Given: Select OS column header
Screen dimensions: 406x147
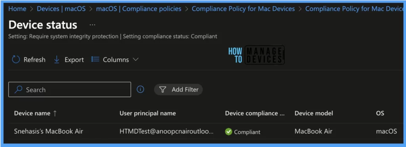Looking at the screenshot, I should [x=380, y=113].
